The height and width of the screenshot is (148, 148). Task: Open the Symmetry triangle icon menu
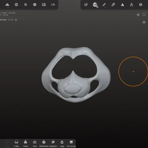click(122, 5)
